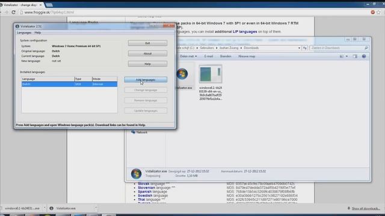Open the Help menu in Vistalizator
The image size is (385, 216).
pos(37,32)
